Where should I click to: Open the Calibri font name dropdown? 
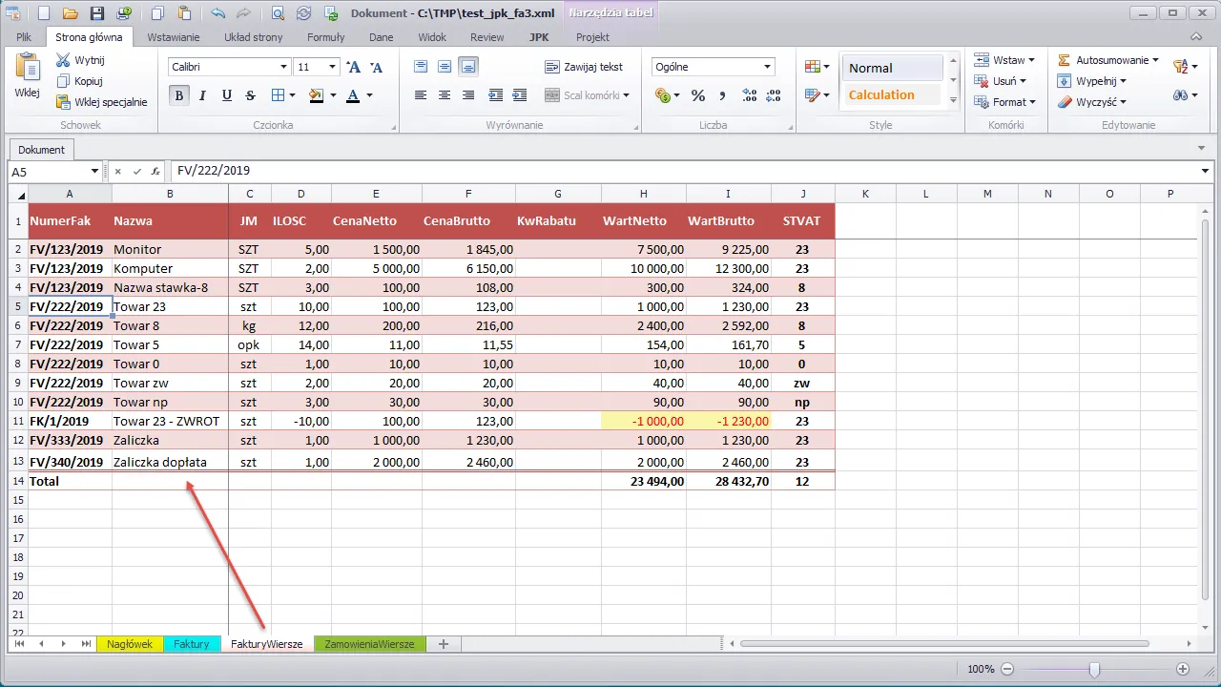click(x=283, y=67)
